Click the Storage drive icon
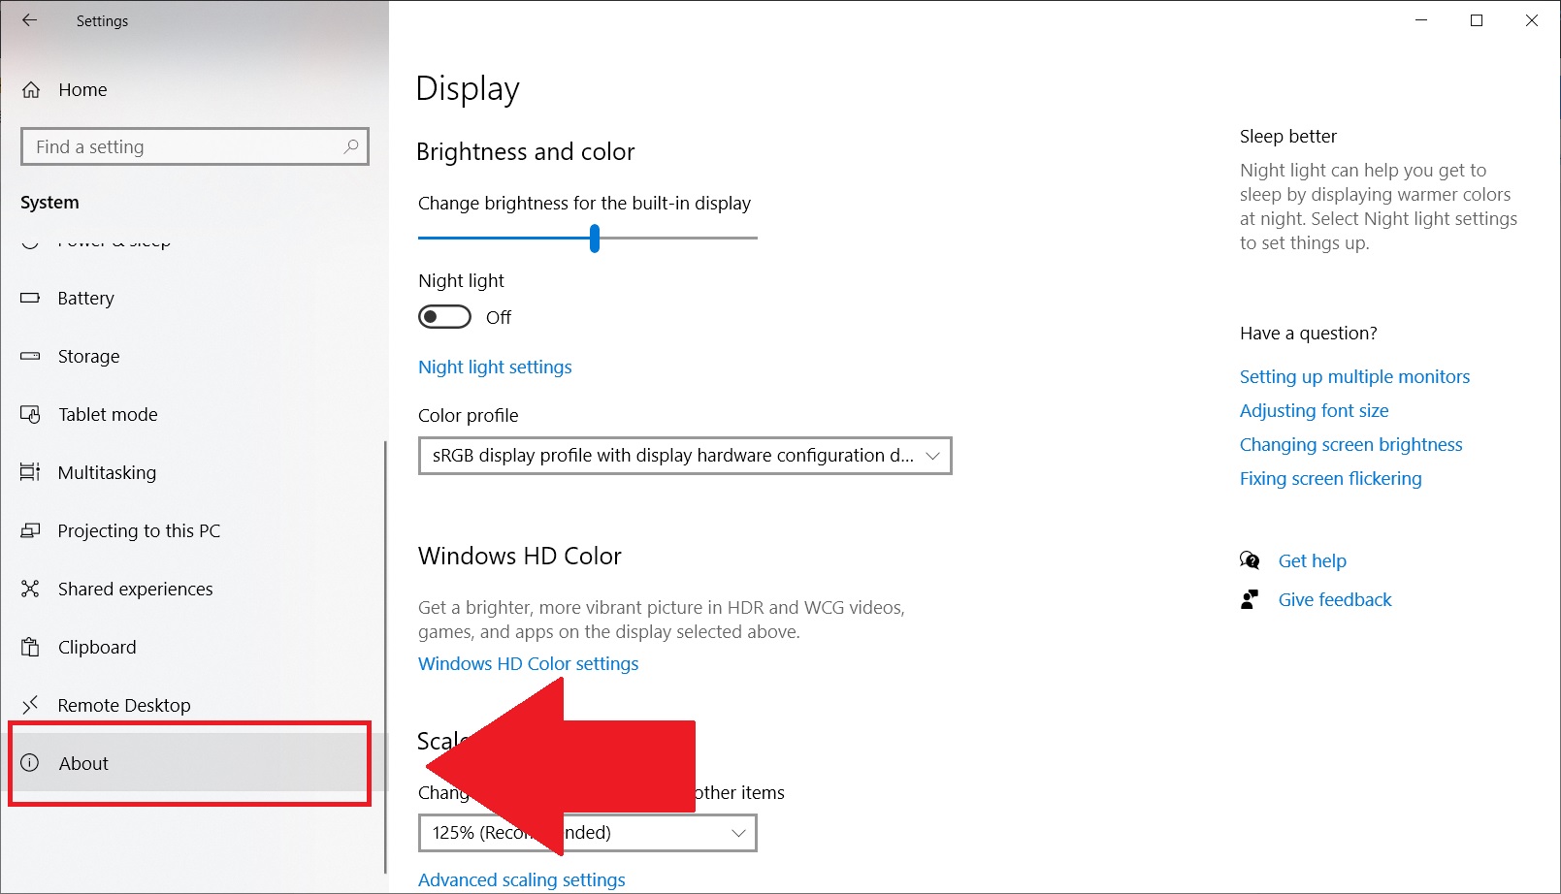Screen dimensions: 1561x894 pos(30,356)
